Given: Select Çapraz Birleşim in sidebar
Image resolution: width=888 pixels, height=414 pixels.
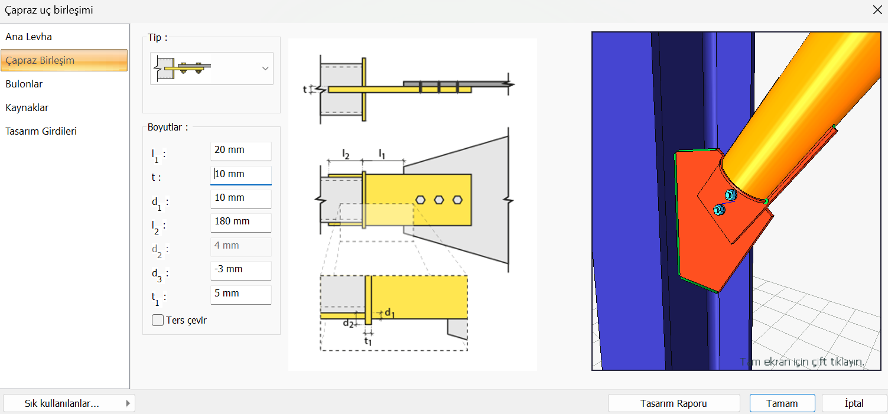Looking at the screenshot, I should pyautogui.click(x=40, y=60).
